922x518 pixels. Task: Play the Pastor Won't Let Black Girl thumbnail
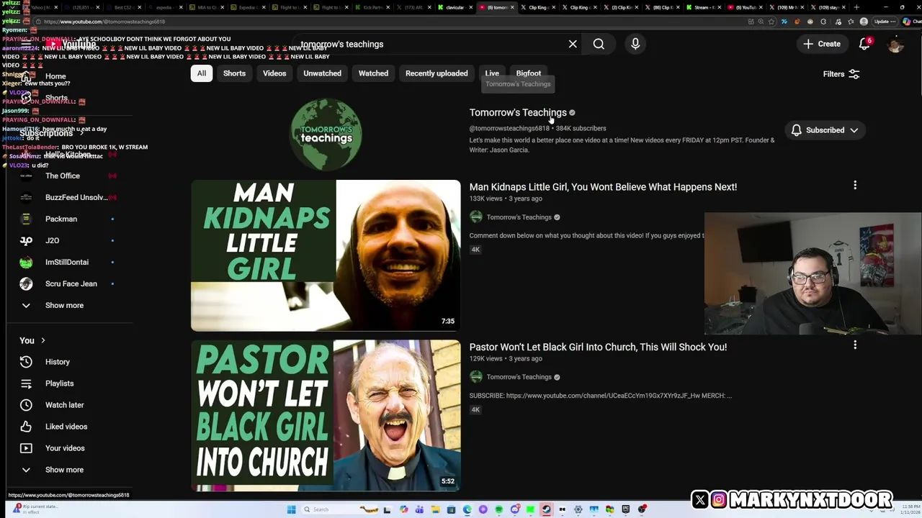(326, 416)
